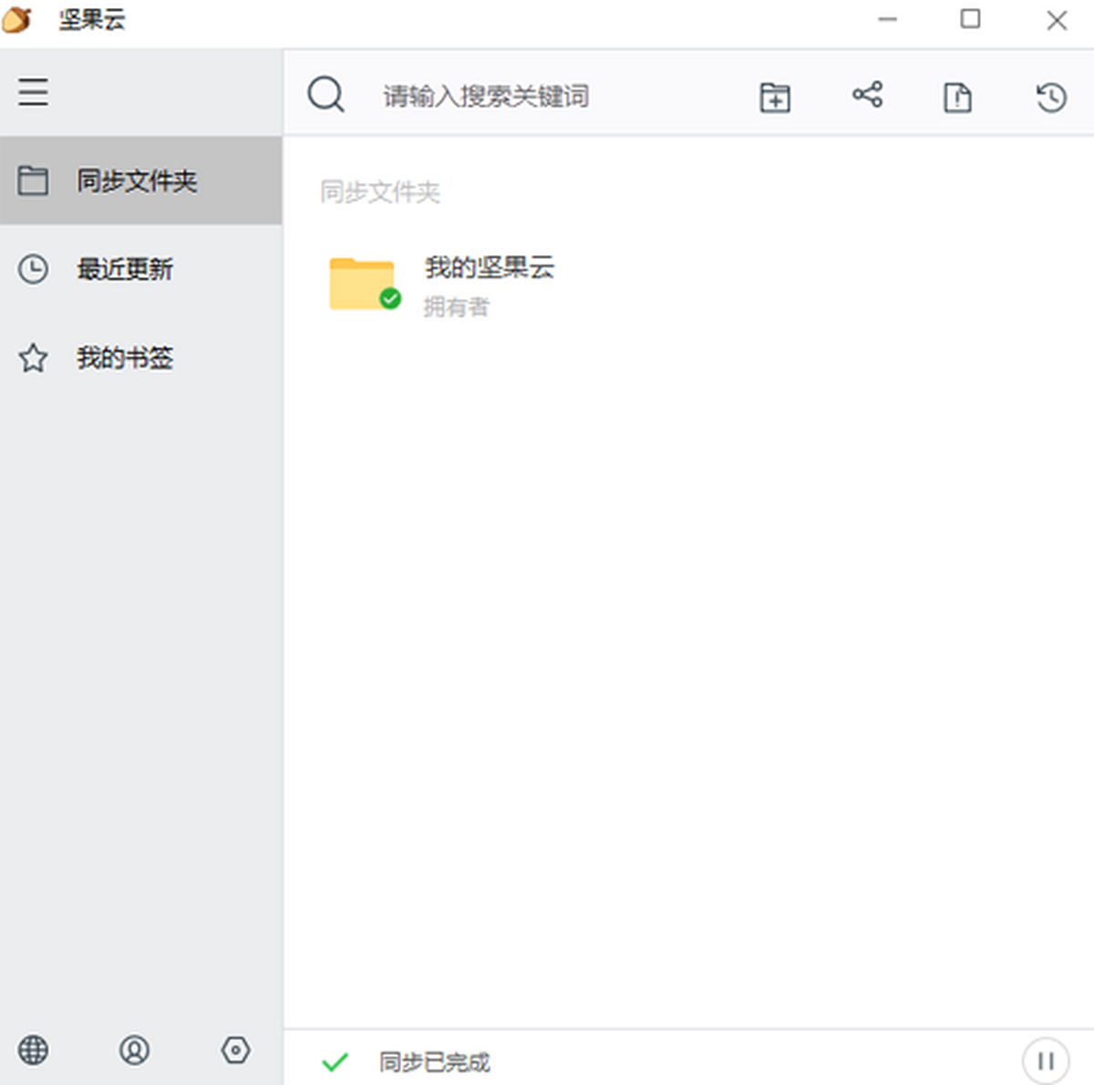This screenshot has height=1085, width=1094.
Task: Open the web version via globe icon
Action: [x=33, y=1050]
